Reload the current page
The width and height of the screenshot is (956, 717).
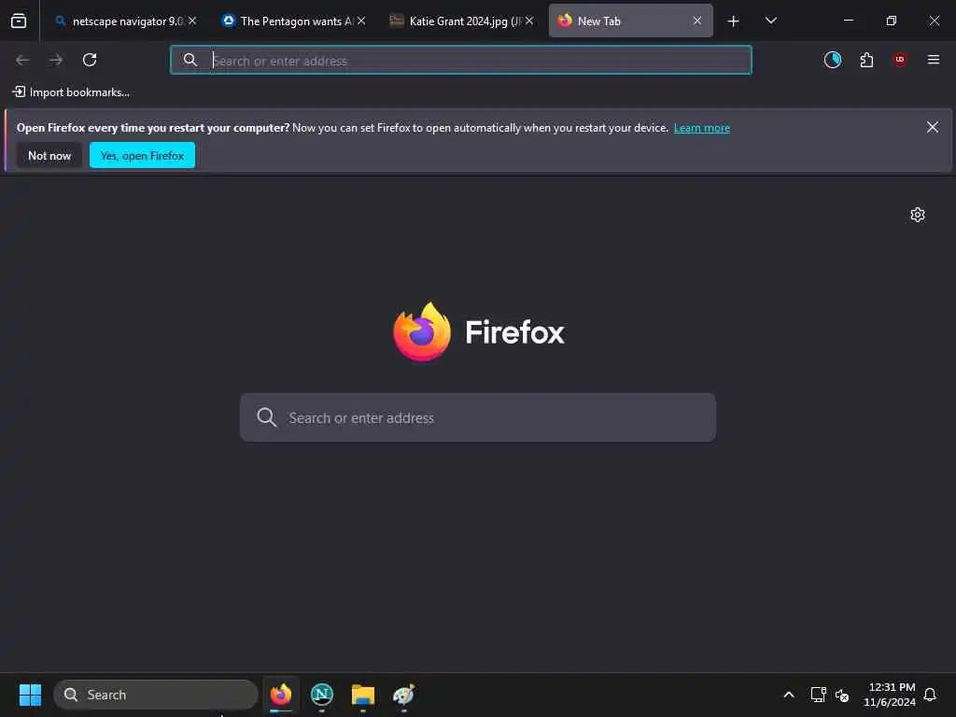[x=90, y=60]
